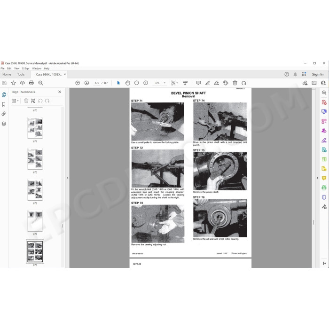Send file by email envelope icon
This screenshot has height=329, width=329.
[x=314, y=83]
